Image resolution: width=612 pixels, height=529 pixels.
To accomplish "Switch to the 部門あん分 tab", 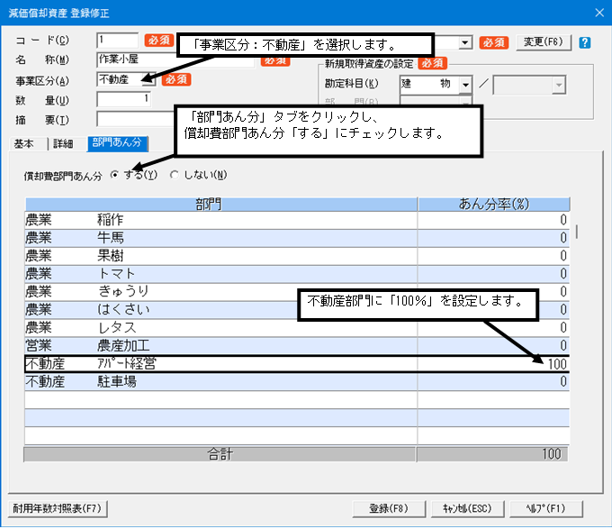I will coord(117,142).
